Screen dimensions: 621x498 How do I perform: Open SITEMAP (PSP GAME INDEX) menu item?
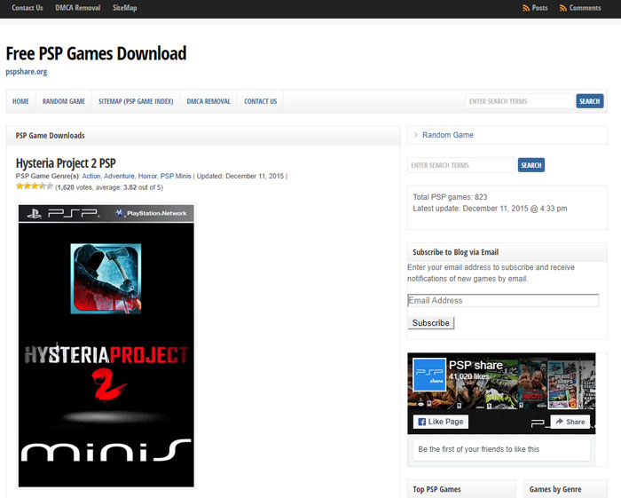pyautogui.click(x=136, y=101)
